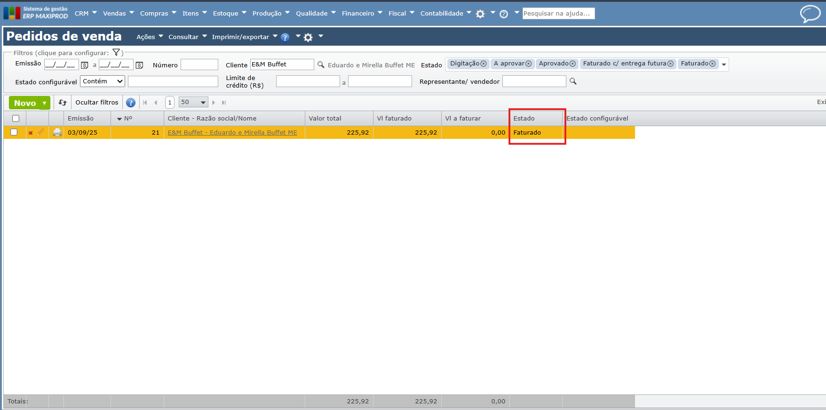Open the Pedidos de venda settings gear

coord(308,37)
